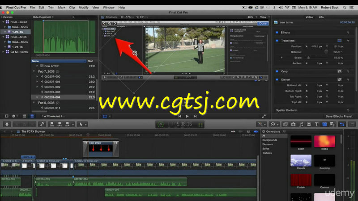Image resolution: width=358 pixels, height=201 pixels.
Task: Select the Video inspector tab
Action: [x=309, y=17]
